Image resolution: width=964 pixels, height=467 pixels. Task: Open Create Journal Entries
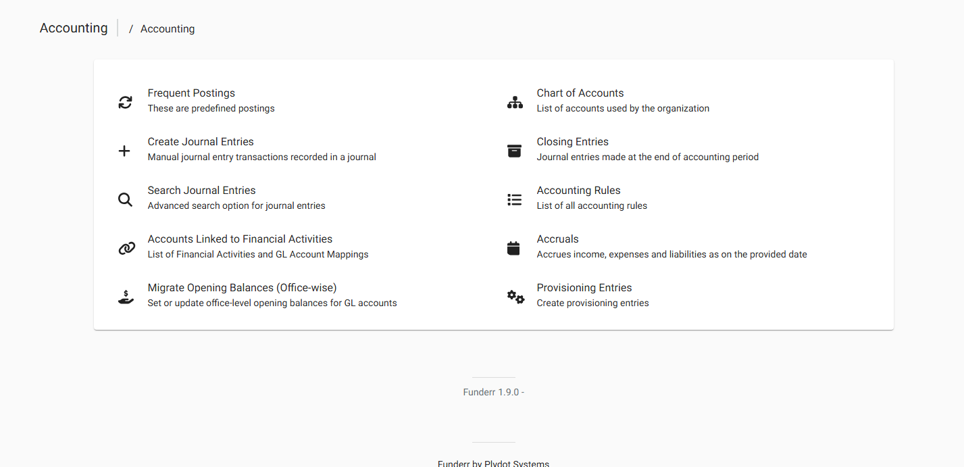[201, 141]
